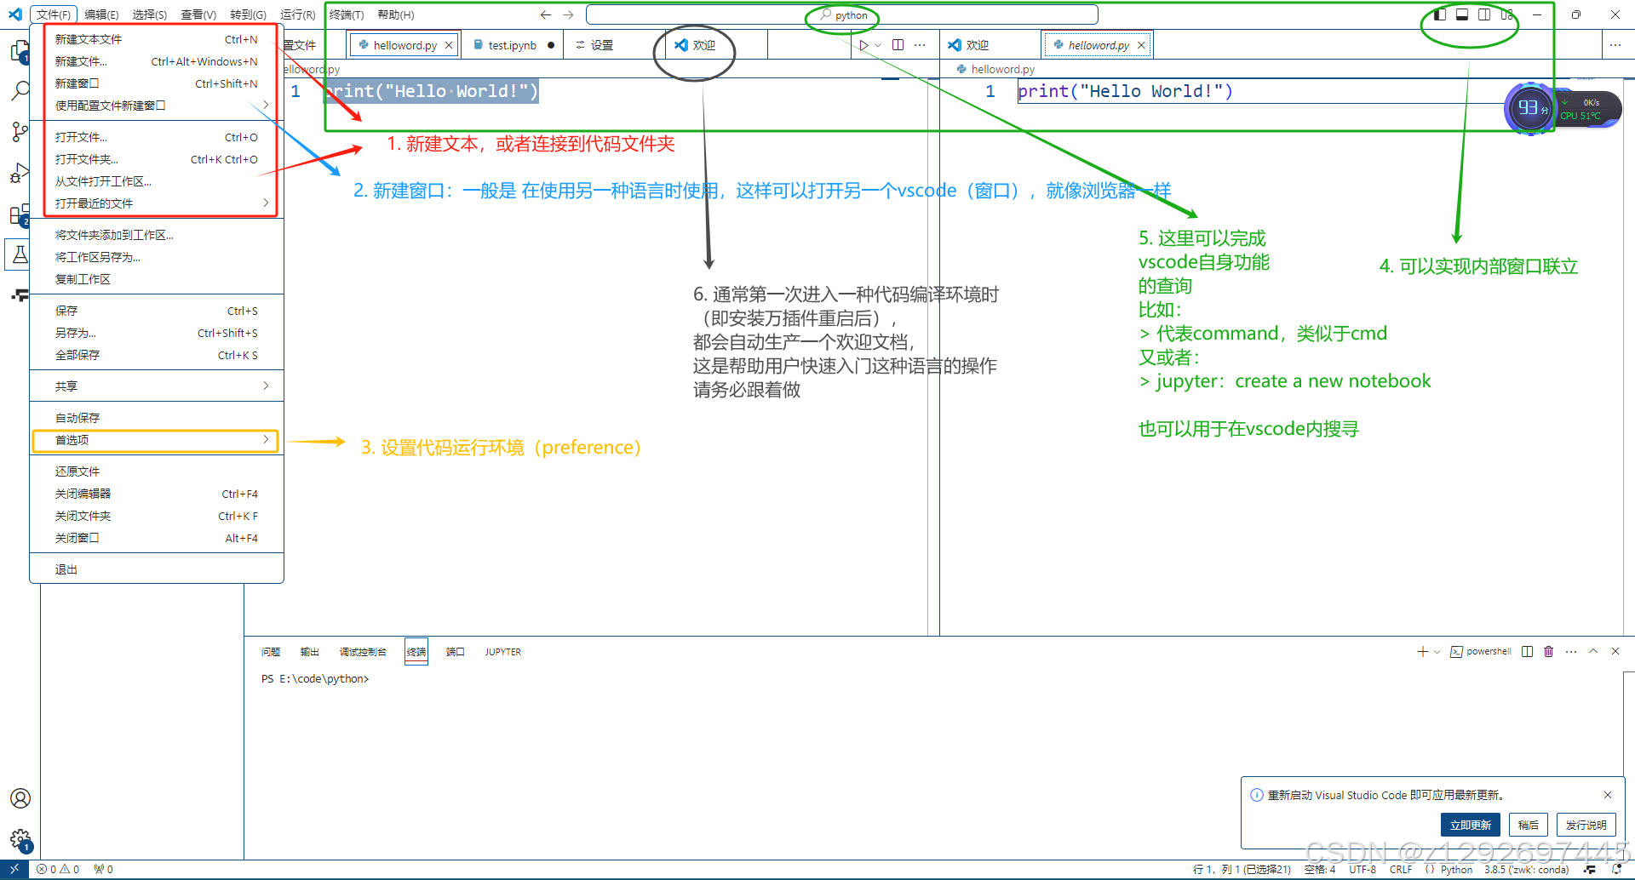Toggle the secondary sidebar layout control

pyautogui.click(x=1484, y=14)
